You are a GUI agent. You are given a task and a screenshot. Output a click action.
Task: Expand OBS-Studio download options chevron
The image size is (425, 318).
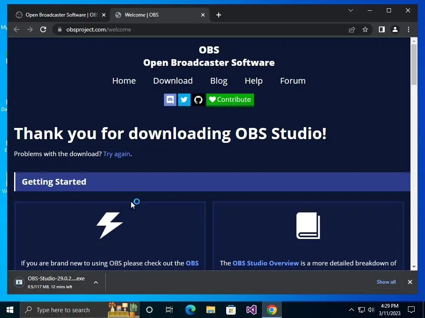pos(96,282)
